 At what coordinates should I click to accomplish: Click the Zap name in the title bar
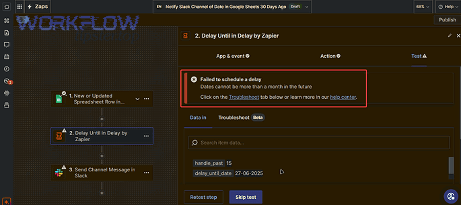[225, 7]
